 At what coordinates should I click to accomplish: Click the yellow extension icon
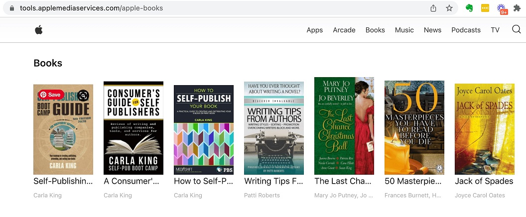485,8
